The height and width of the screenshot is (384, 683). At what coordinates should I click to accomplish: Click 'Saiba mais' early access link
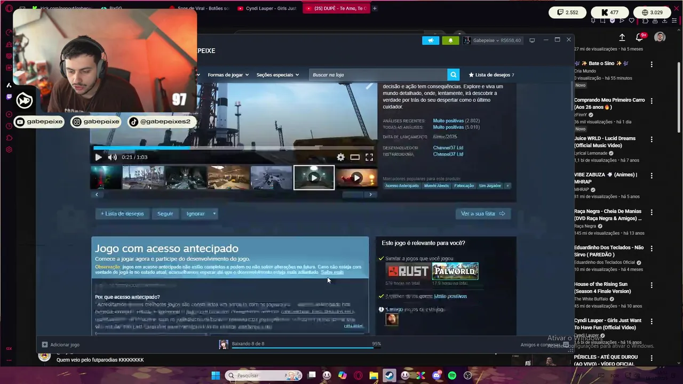[332, 272]
